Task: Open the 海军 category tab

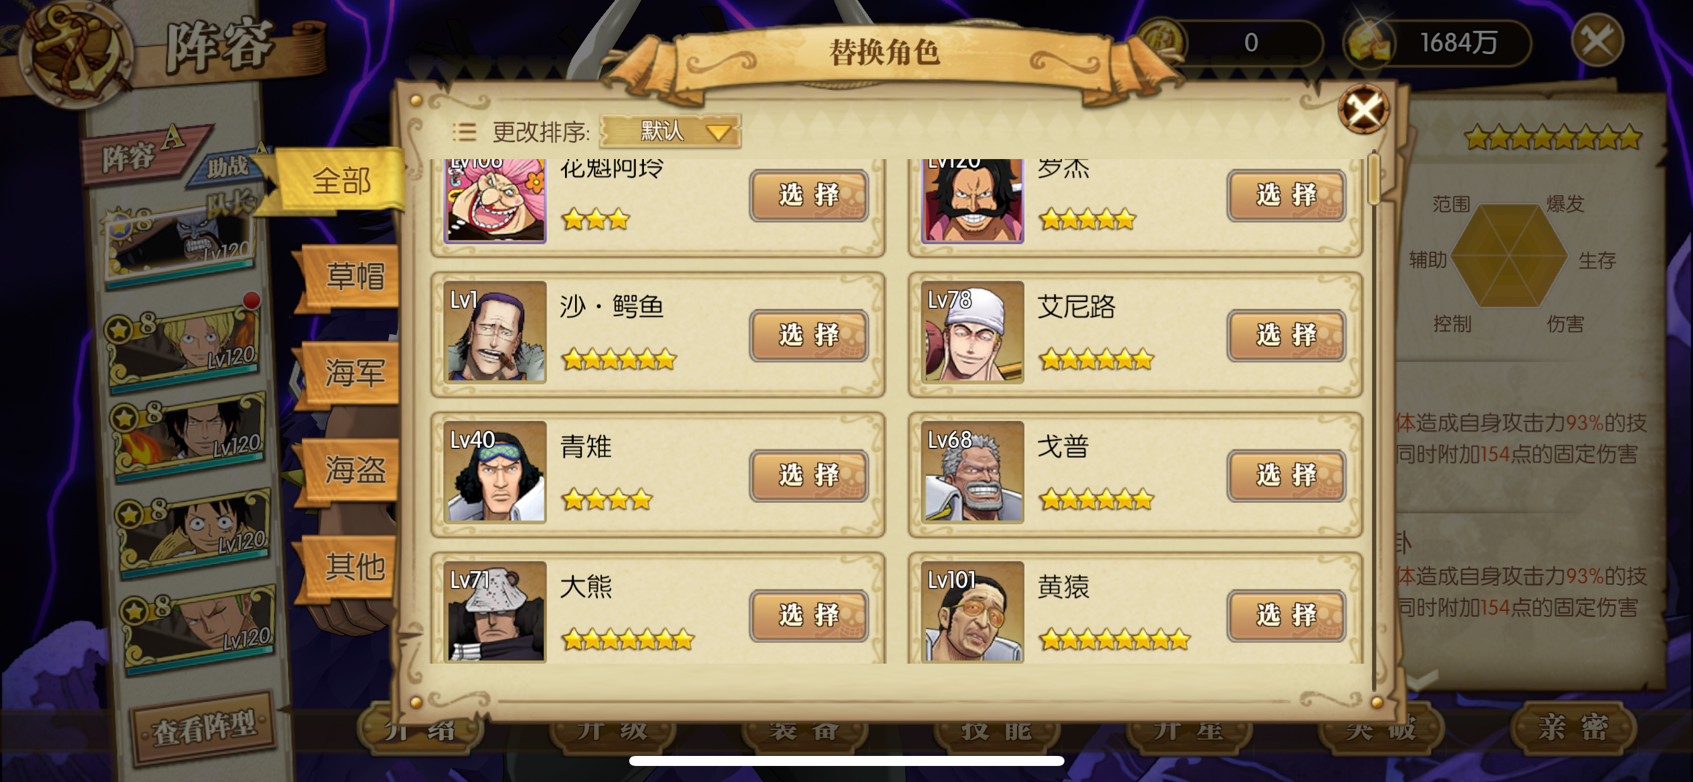Action: [354, 373]
